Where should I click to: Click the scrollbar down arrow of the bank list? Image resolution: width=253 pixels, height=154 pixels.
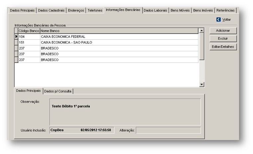[201, 84]
